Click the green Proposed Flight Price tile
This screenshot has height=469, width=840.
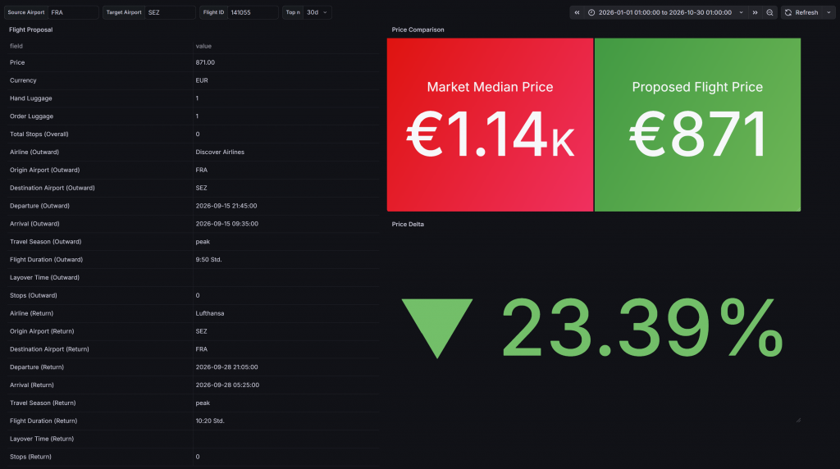tap(697, 125)
